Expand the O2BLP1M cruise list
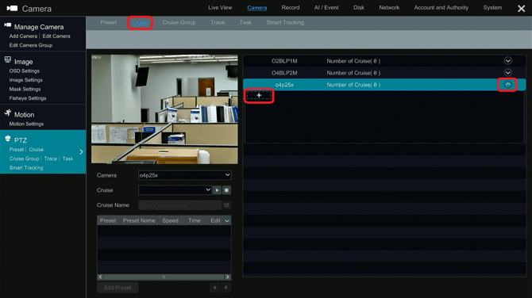Viewport: 532px width, 298px height. point(507,61)
